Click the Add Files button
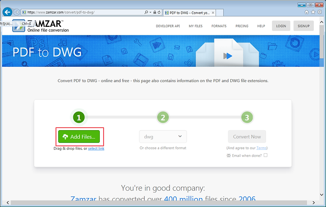This screenshot has width=326, height=207. pos(79,137)
